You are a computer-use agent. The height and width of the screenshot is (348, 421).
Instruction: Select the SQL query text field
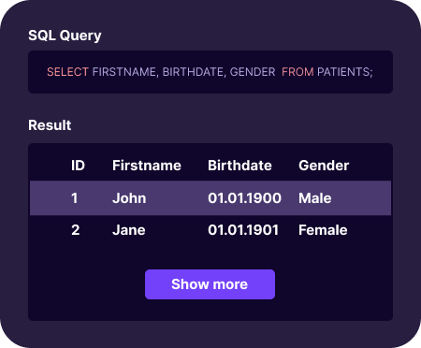tap(210, 72)
